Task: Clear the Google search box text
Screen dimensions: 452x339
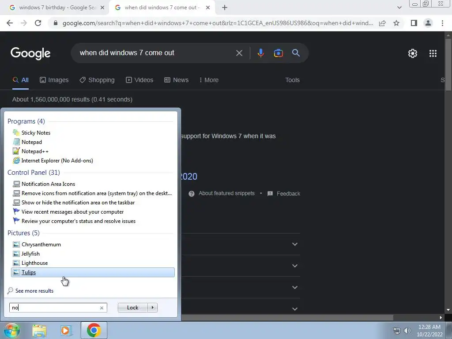Action: 239,53
